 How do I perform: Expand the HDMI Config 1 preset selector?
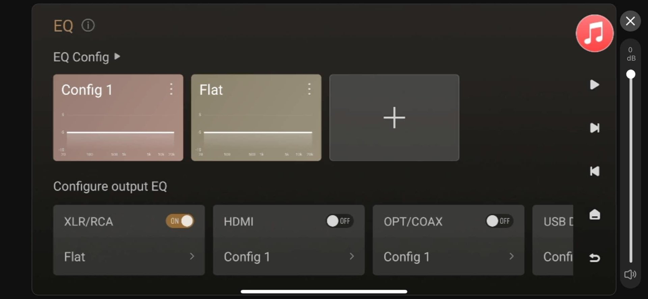coord(289,257)
